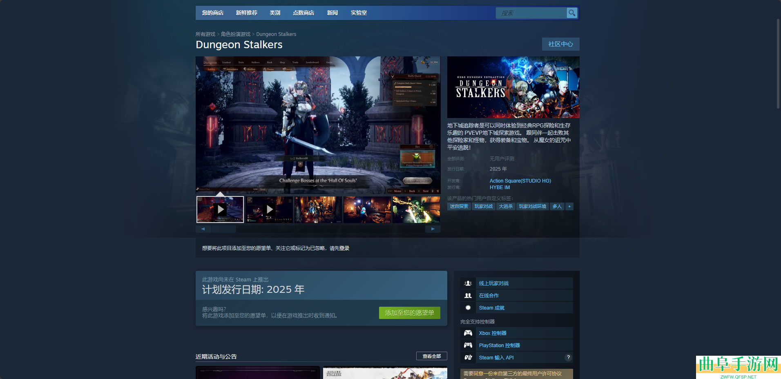Click the PlayStation controller icon
This screenshot has width=781, height=379.
[x=468, y=346]
